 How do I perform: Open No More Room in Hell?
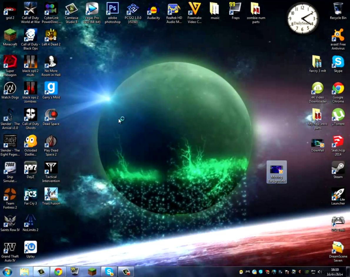(x=51, y=66)
